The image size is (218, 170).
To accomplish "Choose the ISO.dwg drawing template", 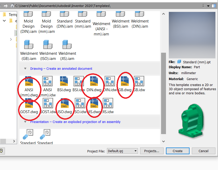I will click(65, 106).
